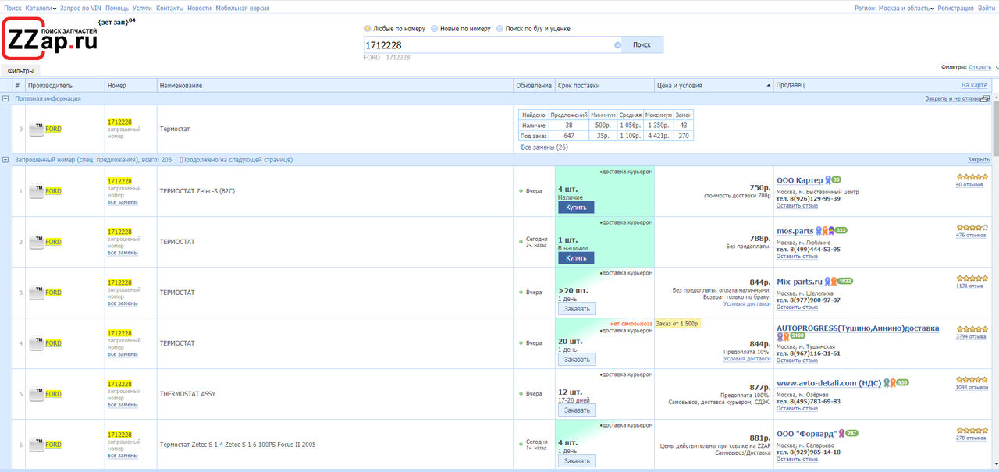This screenshot has height=472, width=999.
Task: Click Производитель column header
Action: point(65,85)
